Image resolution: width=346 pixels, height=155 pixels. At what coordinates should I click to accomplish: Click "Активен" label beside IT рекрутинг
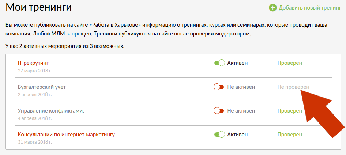pos(237,63)
